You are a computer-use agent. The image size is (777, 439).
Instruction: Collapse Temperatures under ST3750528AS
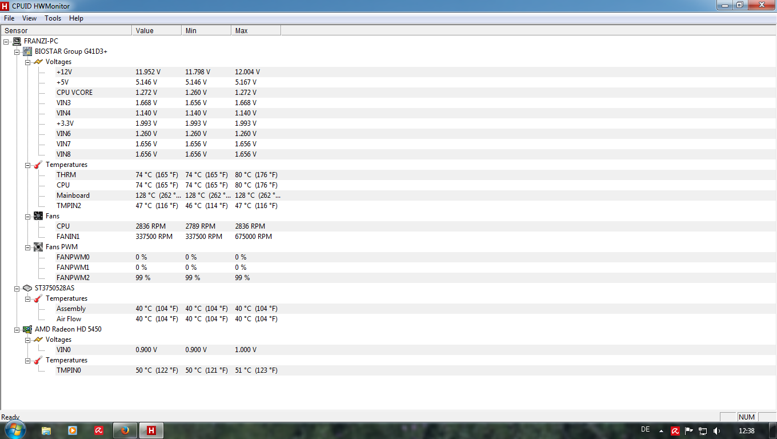pyautogui.click(x=27, y=298)
